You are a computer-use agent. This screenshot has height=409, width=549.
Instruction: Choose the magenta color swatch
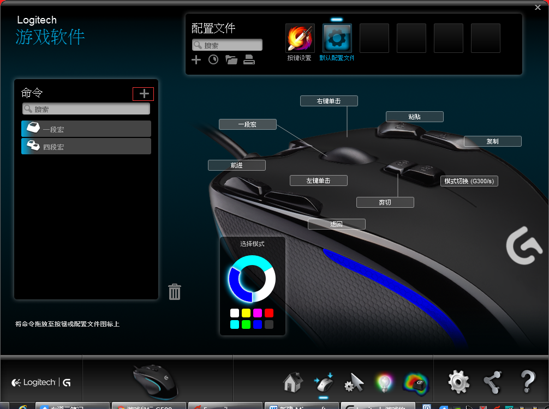258,313
